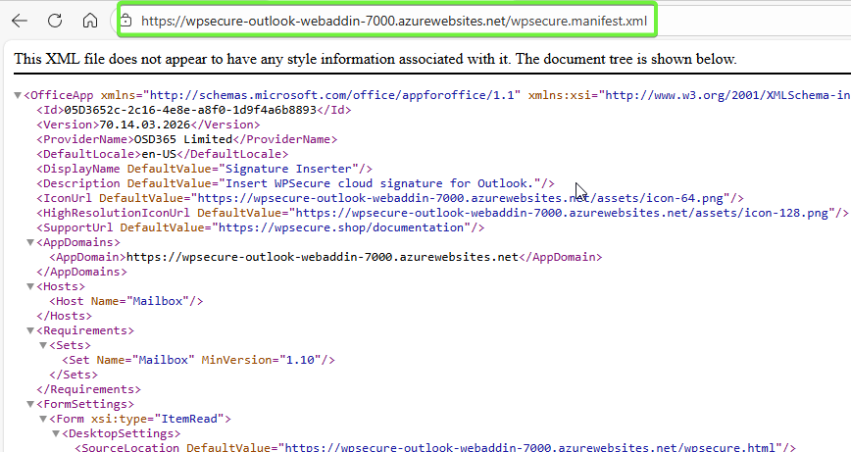The width and height of the screenshot is (851, 452).
Task: Collapse the FormSettings element
Action: 29,404
